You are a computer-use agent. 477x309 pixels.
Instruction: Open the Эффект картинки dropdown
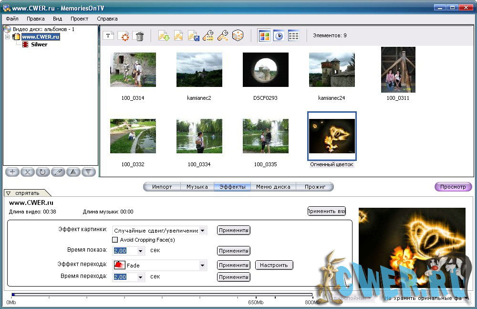[x=203, y=231]
